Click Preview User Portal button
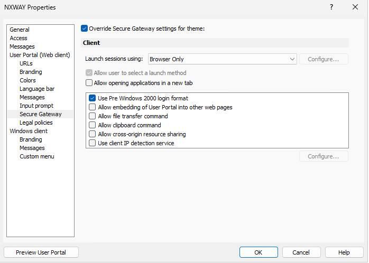Image resolution: width=369 pixels, height=263 pixels. (41, 252)
